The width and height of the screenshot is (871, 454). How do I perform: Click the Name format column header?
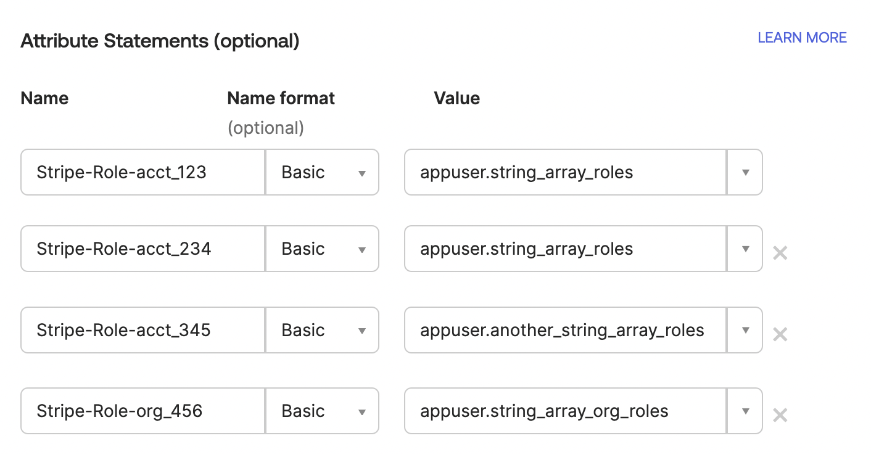(x=281, y=98)
